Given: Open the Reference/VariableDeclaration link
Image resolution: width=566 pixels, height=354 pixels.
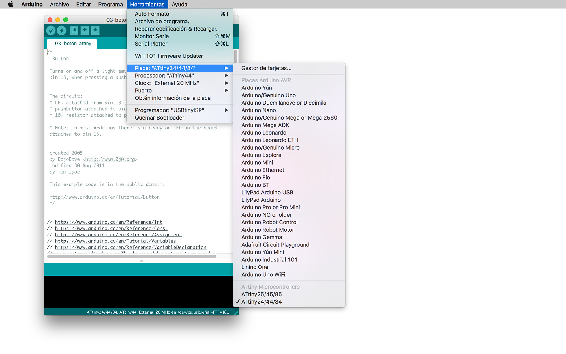Looking at the screenshot, I should (x=131, y=247).
